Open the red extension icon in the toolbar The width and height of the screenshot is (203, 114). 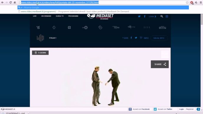192,3
